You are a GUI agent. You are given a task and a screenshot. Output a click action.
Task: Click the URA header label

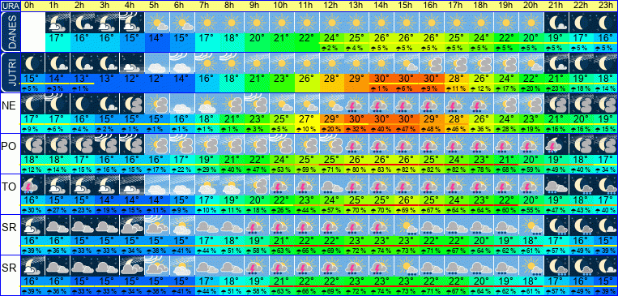point(11,6)
